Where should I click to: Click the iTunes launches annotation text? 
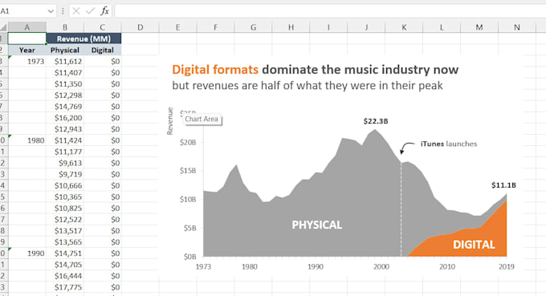449,144
